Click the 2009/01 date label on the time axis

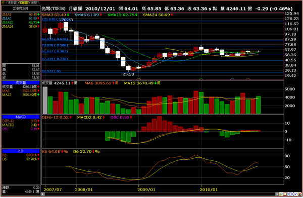tap(146, 189)
